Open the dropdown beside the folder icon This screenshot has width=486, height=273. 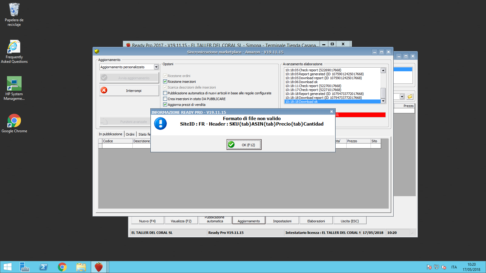[402, 96]
